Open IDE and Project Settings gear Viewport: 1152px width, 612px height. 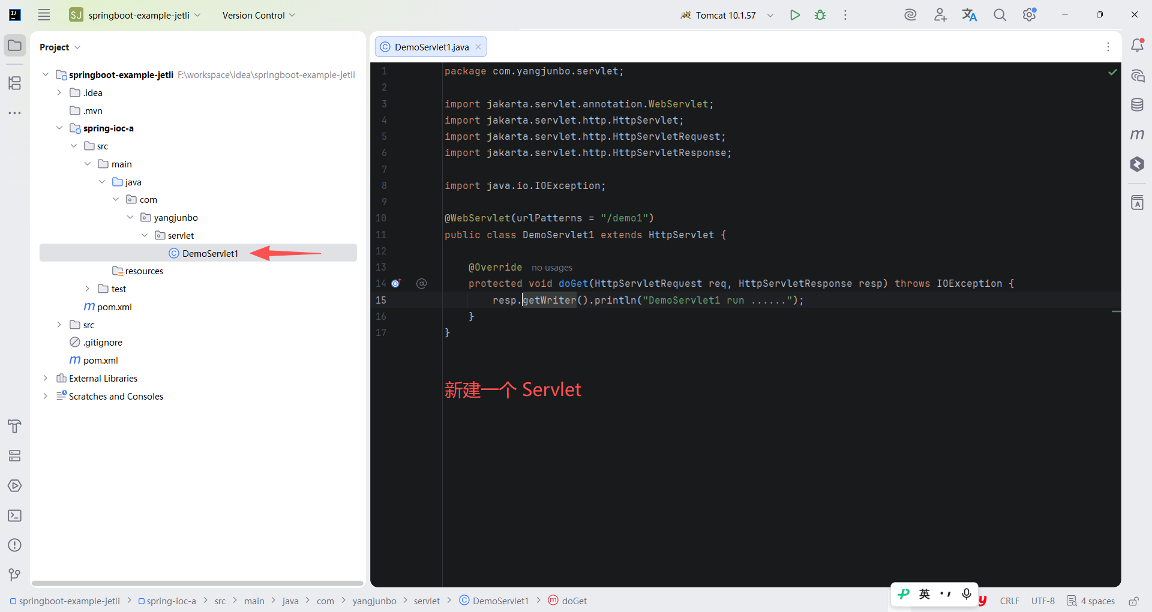coord(1030,15)
